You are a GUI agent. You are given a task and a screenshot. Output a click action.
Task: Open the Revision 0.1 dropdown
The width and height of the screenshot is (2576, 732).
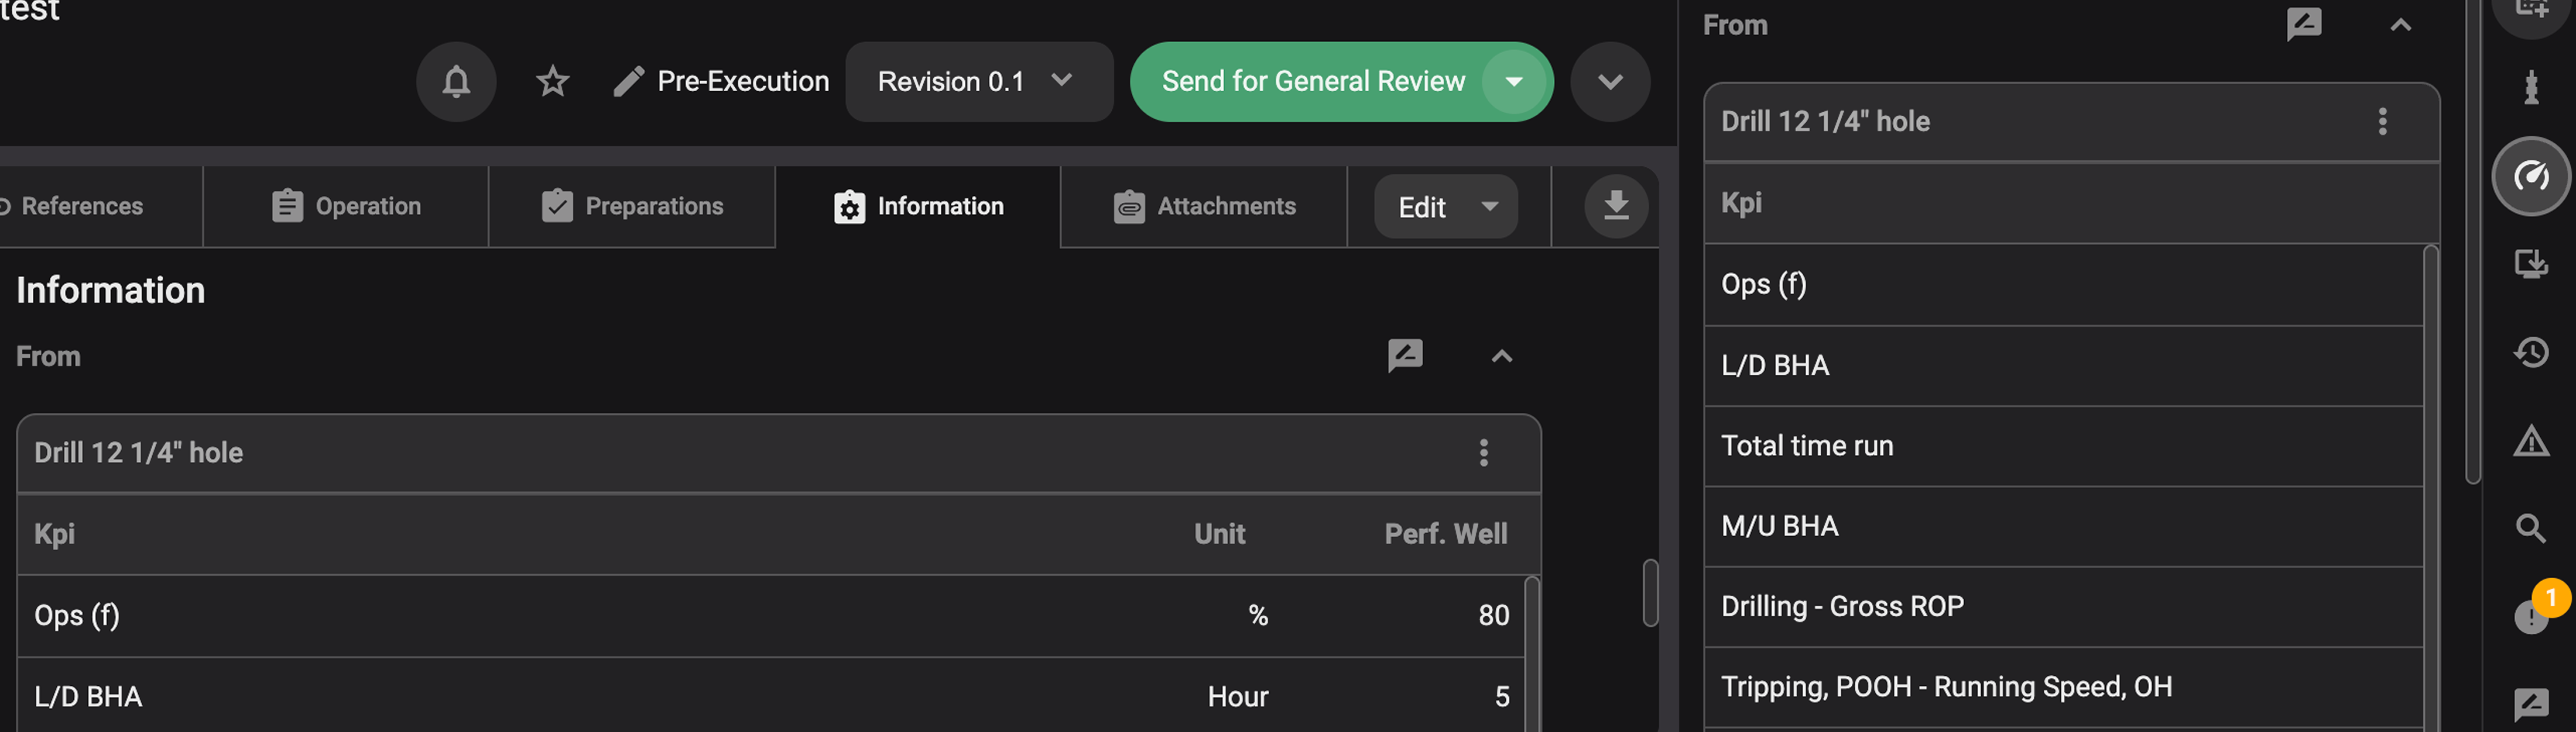click(978, 81)
